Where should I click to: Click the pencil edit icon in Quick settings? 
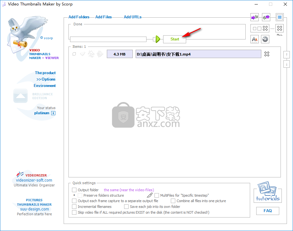[150, 195]
